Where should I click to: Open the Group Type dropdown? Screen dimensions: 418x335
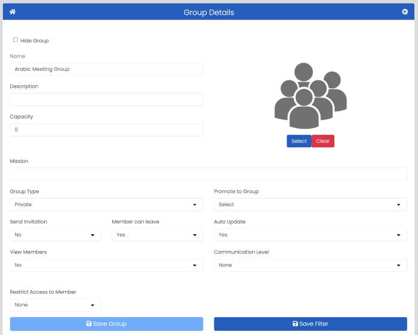(x=106, y=204)
